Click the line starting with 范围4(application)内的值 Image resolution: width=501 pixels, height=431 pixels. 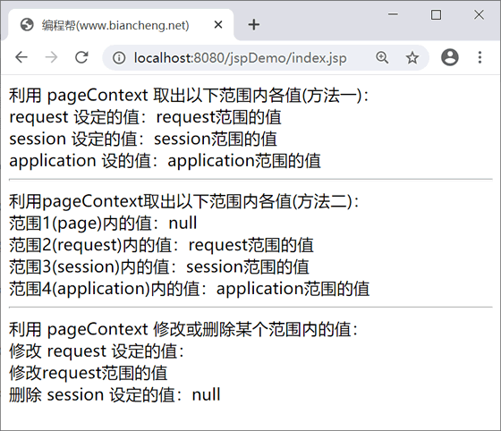pyautogui.click(x=189, y=289)
